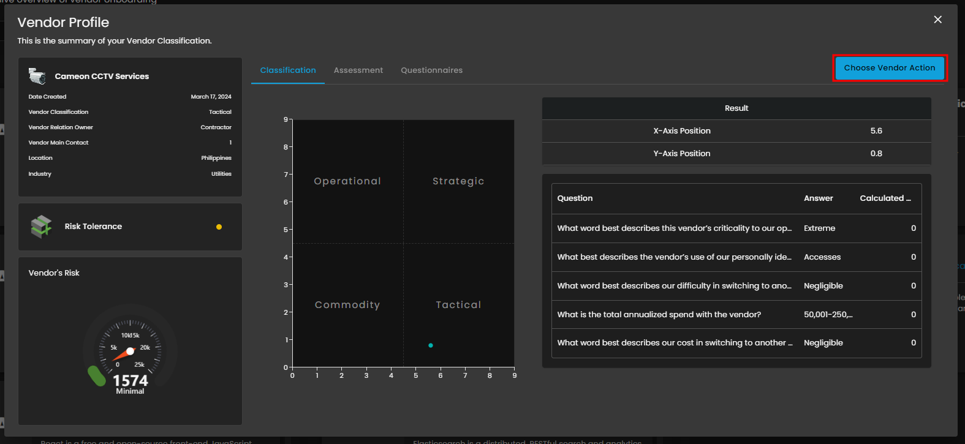Click the yellow risk tolerance indicator dot
This screenshot has height=444, width=965.
click(x=219, y=227)
